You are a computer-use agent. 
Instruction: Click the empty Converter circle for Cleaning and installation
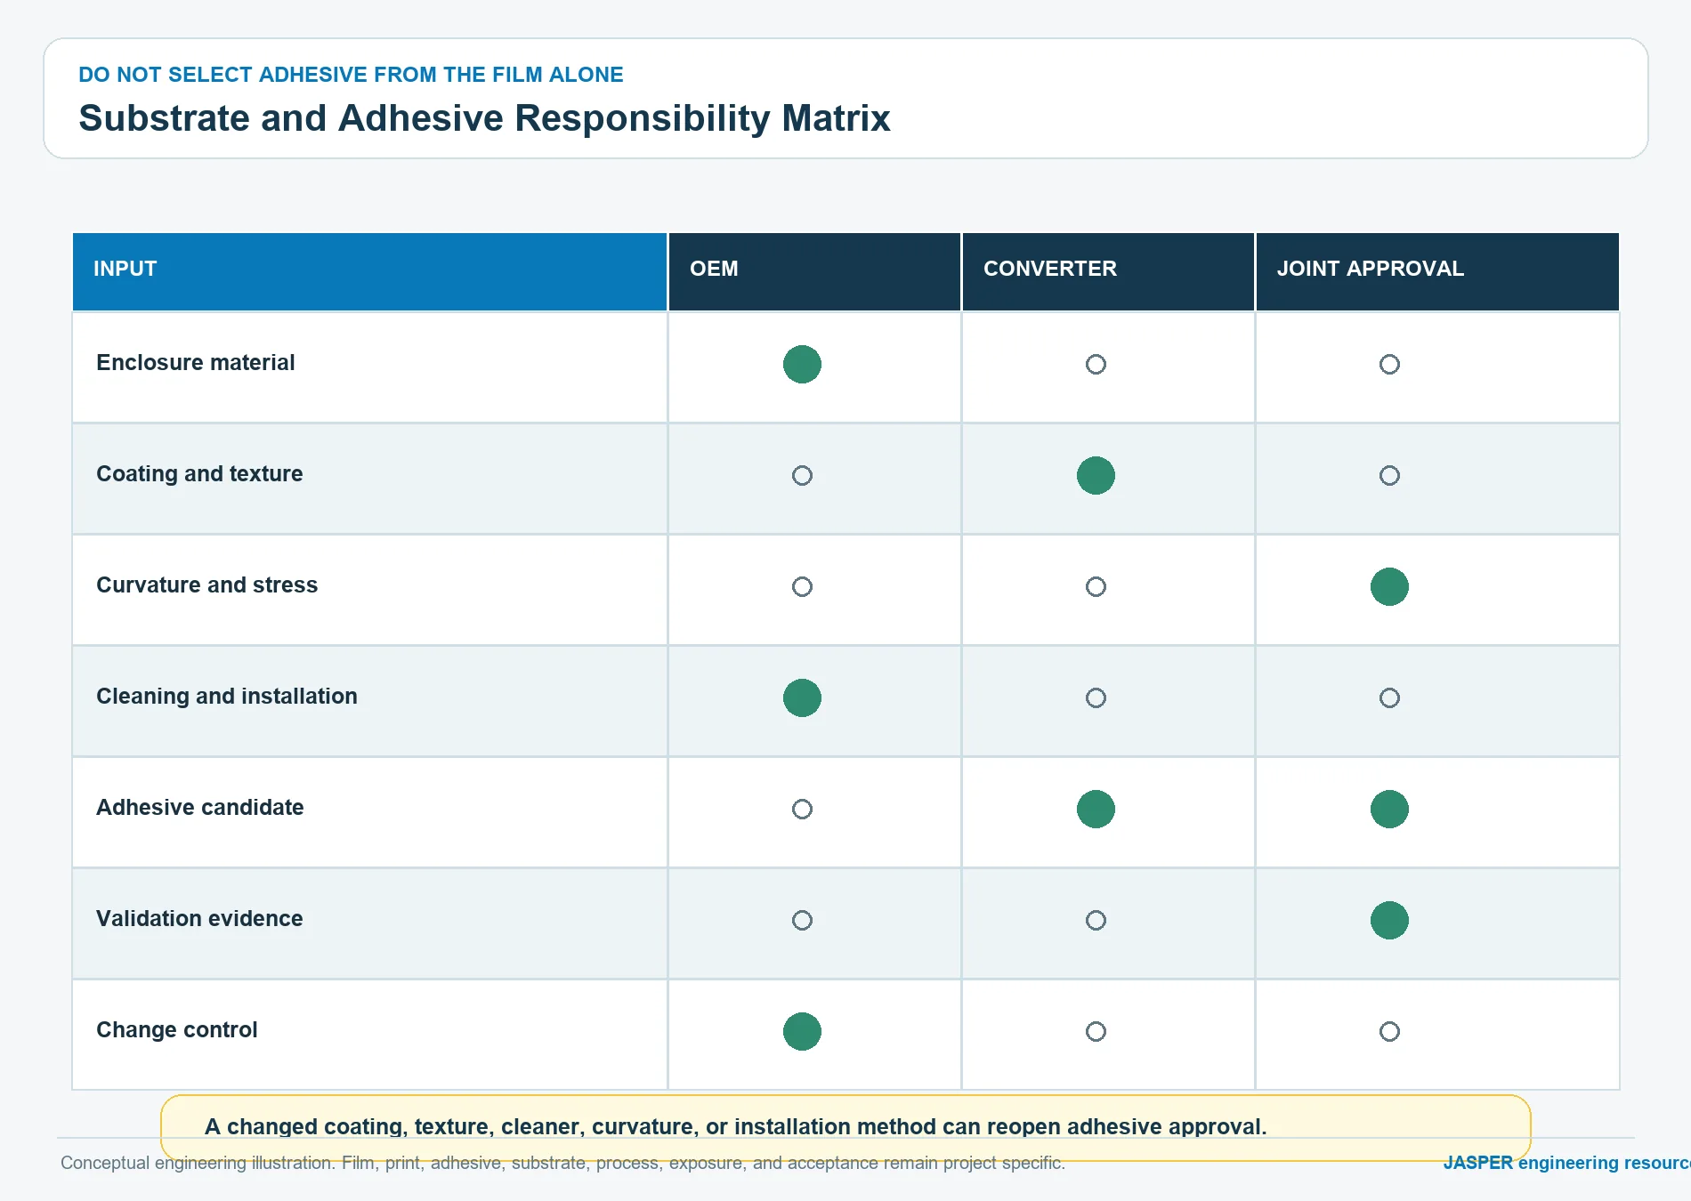(x=1096, y=697)
